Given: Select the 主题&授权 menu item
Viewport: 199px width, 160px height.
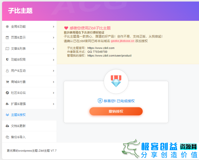Looking at the screenshot, I should pyautogui.click(x=29, y=115).
